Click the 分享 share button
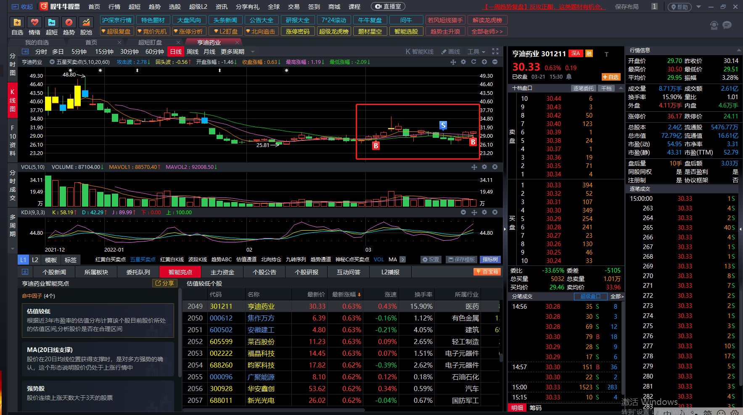743x415 pixels. tap(164, 283)
